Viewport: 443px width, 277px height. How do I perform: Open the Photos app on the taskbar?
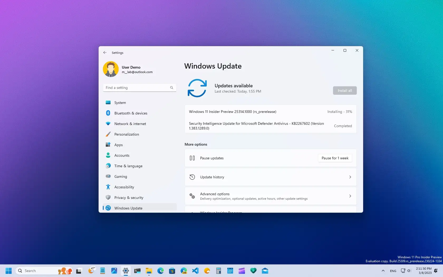click(114, 271)
